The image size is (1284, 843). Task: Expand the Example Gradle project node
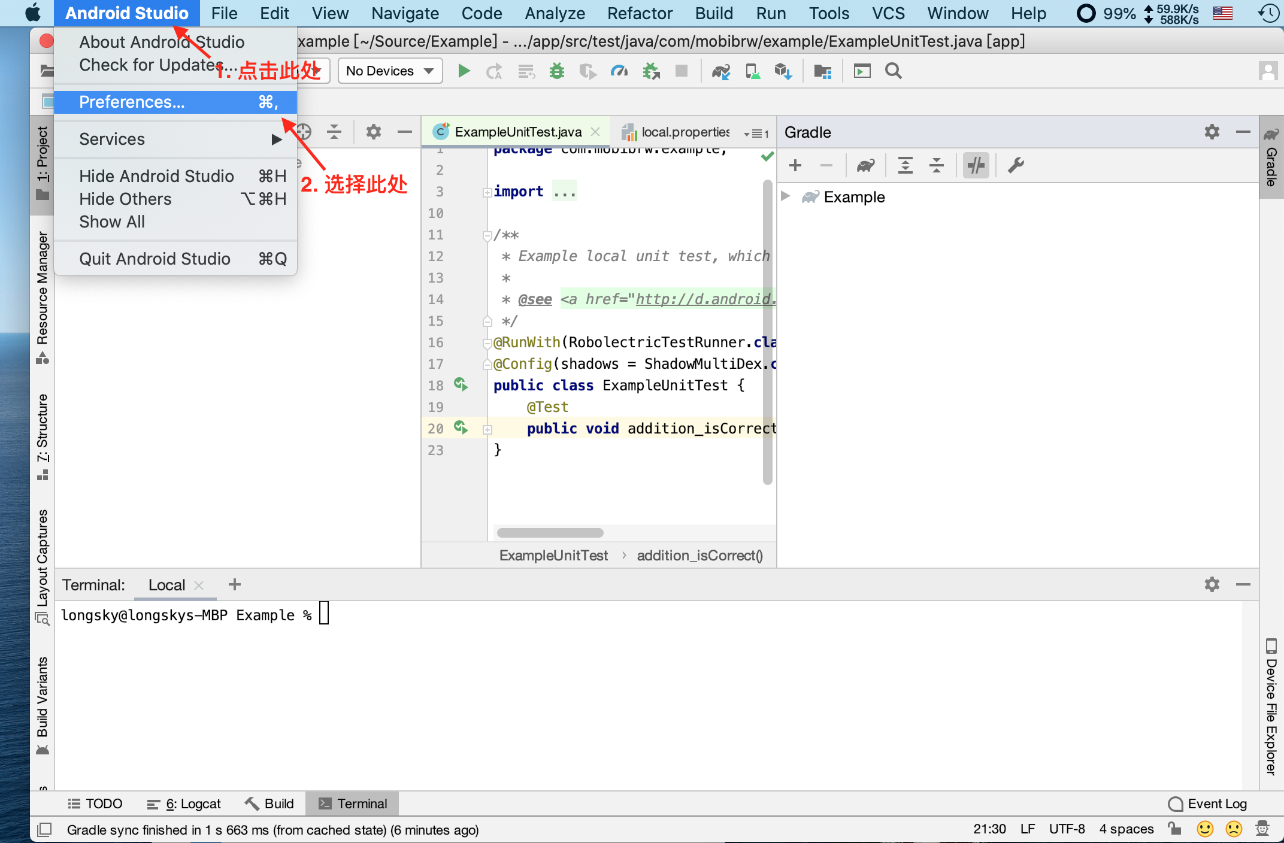[x=786, y=196]
